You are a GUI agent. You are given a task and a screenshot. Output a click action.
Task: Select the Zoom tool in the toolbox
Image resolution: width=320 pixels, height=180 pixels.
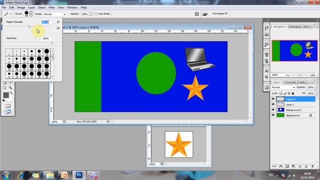[x=10, y=87]
